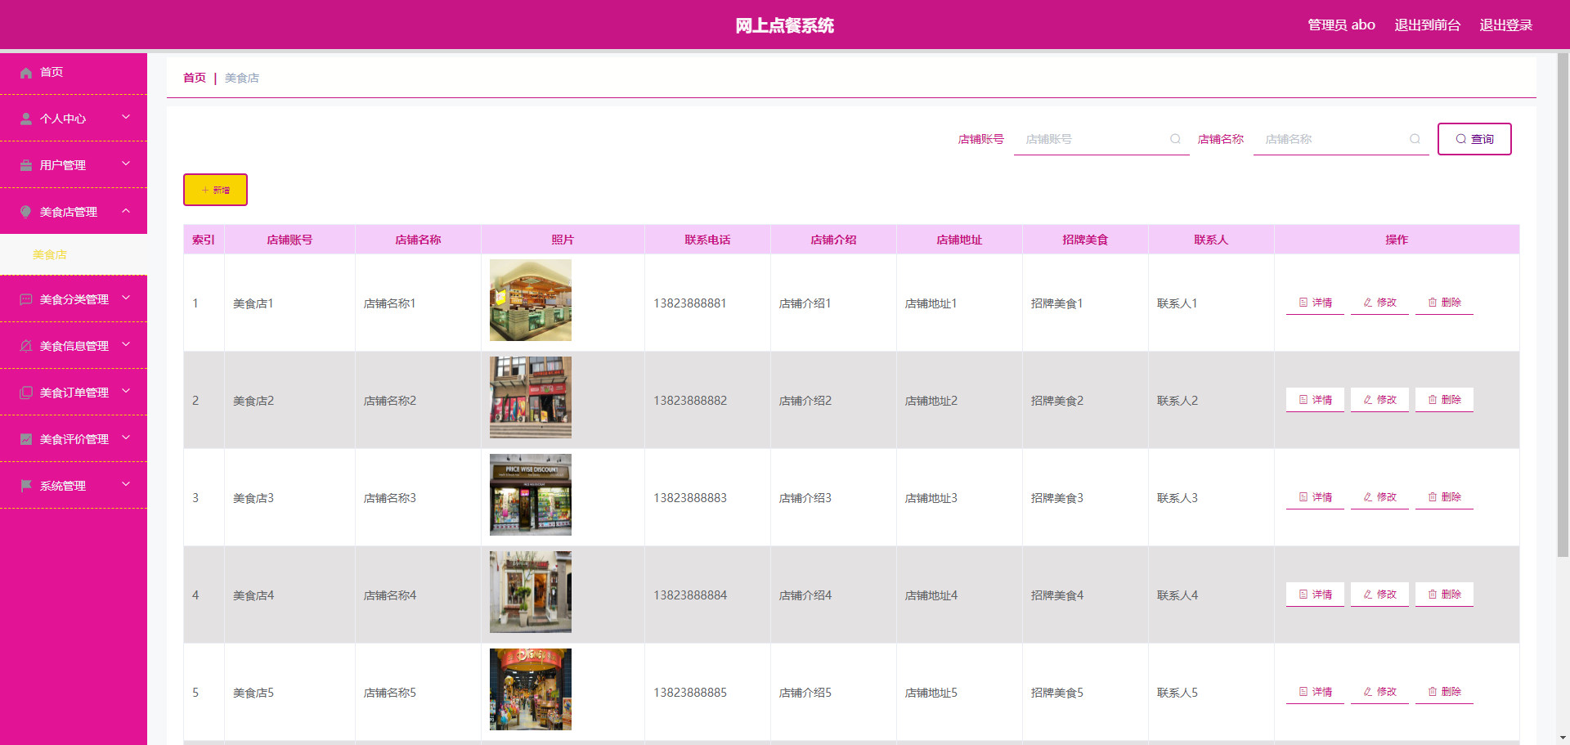Open 首页 in the sidebar

(x=74, y=72)
